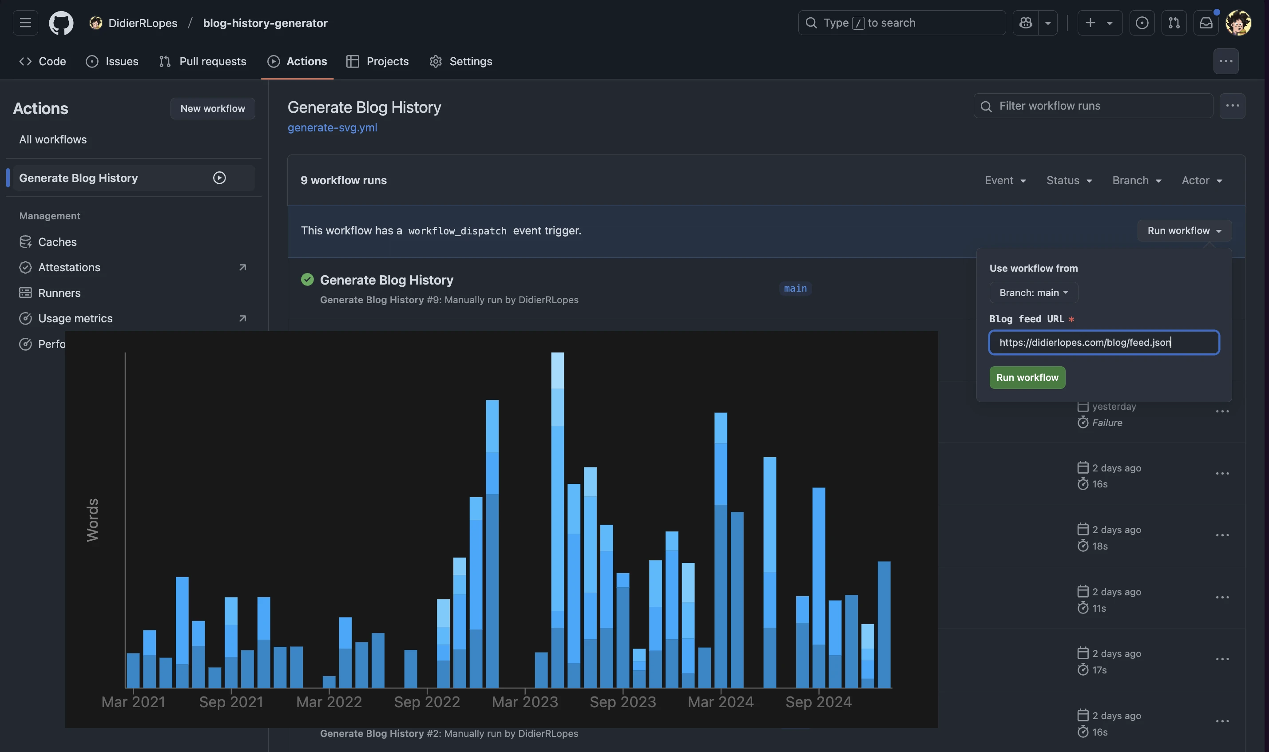
Task: Expand the Actor filter dropdown
Action: (x=1202, y=180)
